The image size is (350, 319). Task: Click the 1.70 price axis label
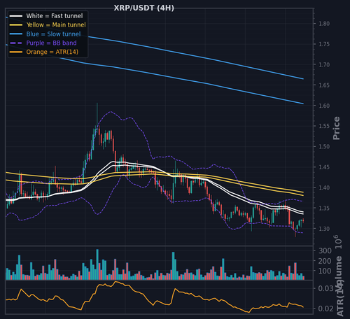[x=324, y=64]
